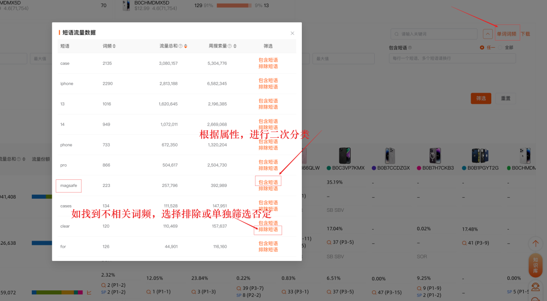Click 排除短语 on the clear row
547x301 pixels.
[268, 230]
